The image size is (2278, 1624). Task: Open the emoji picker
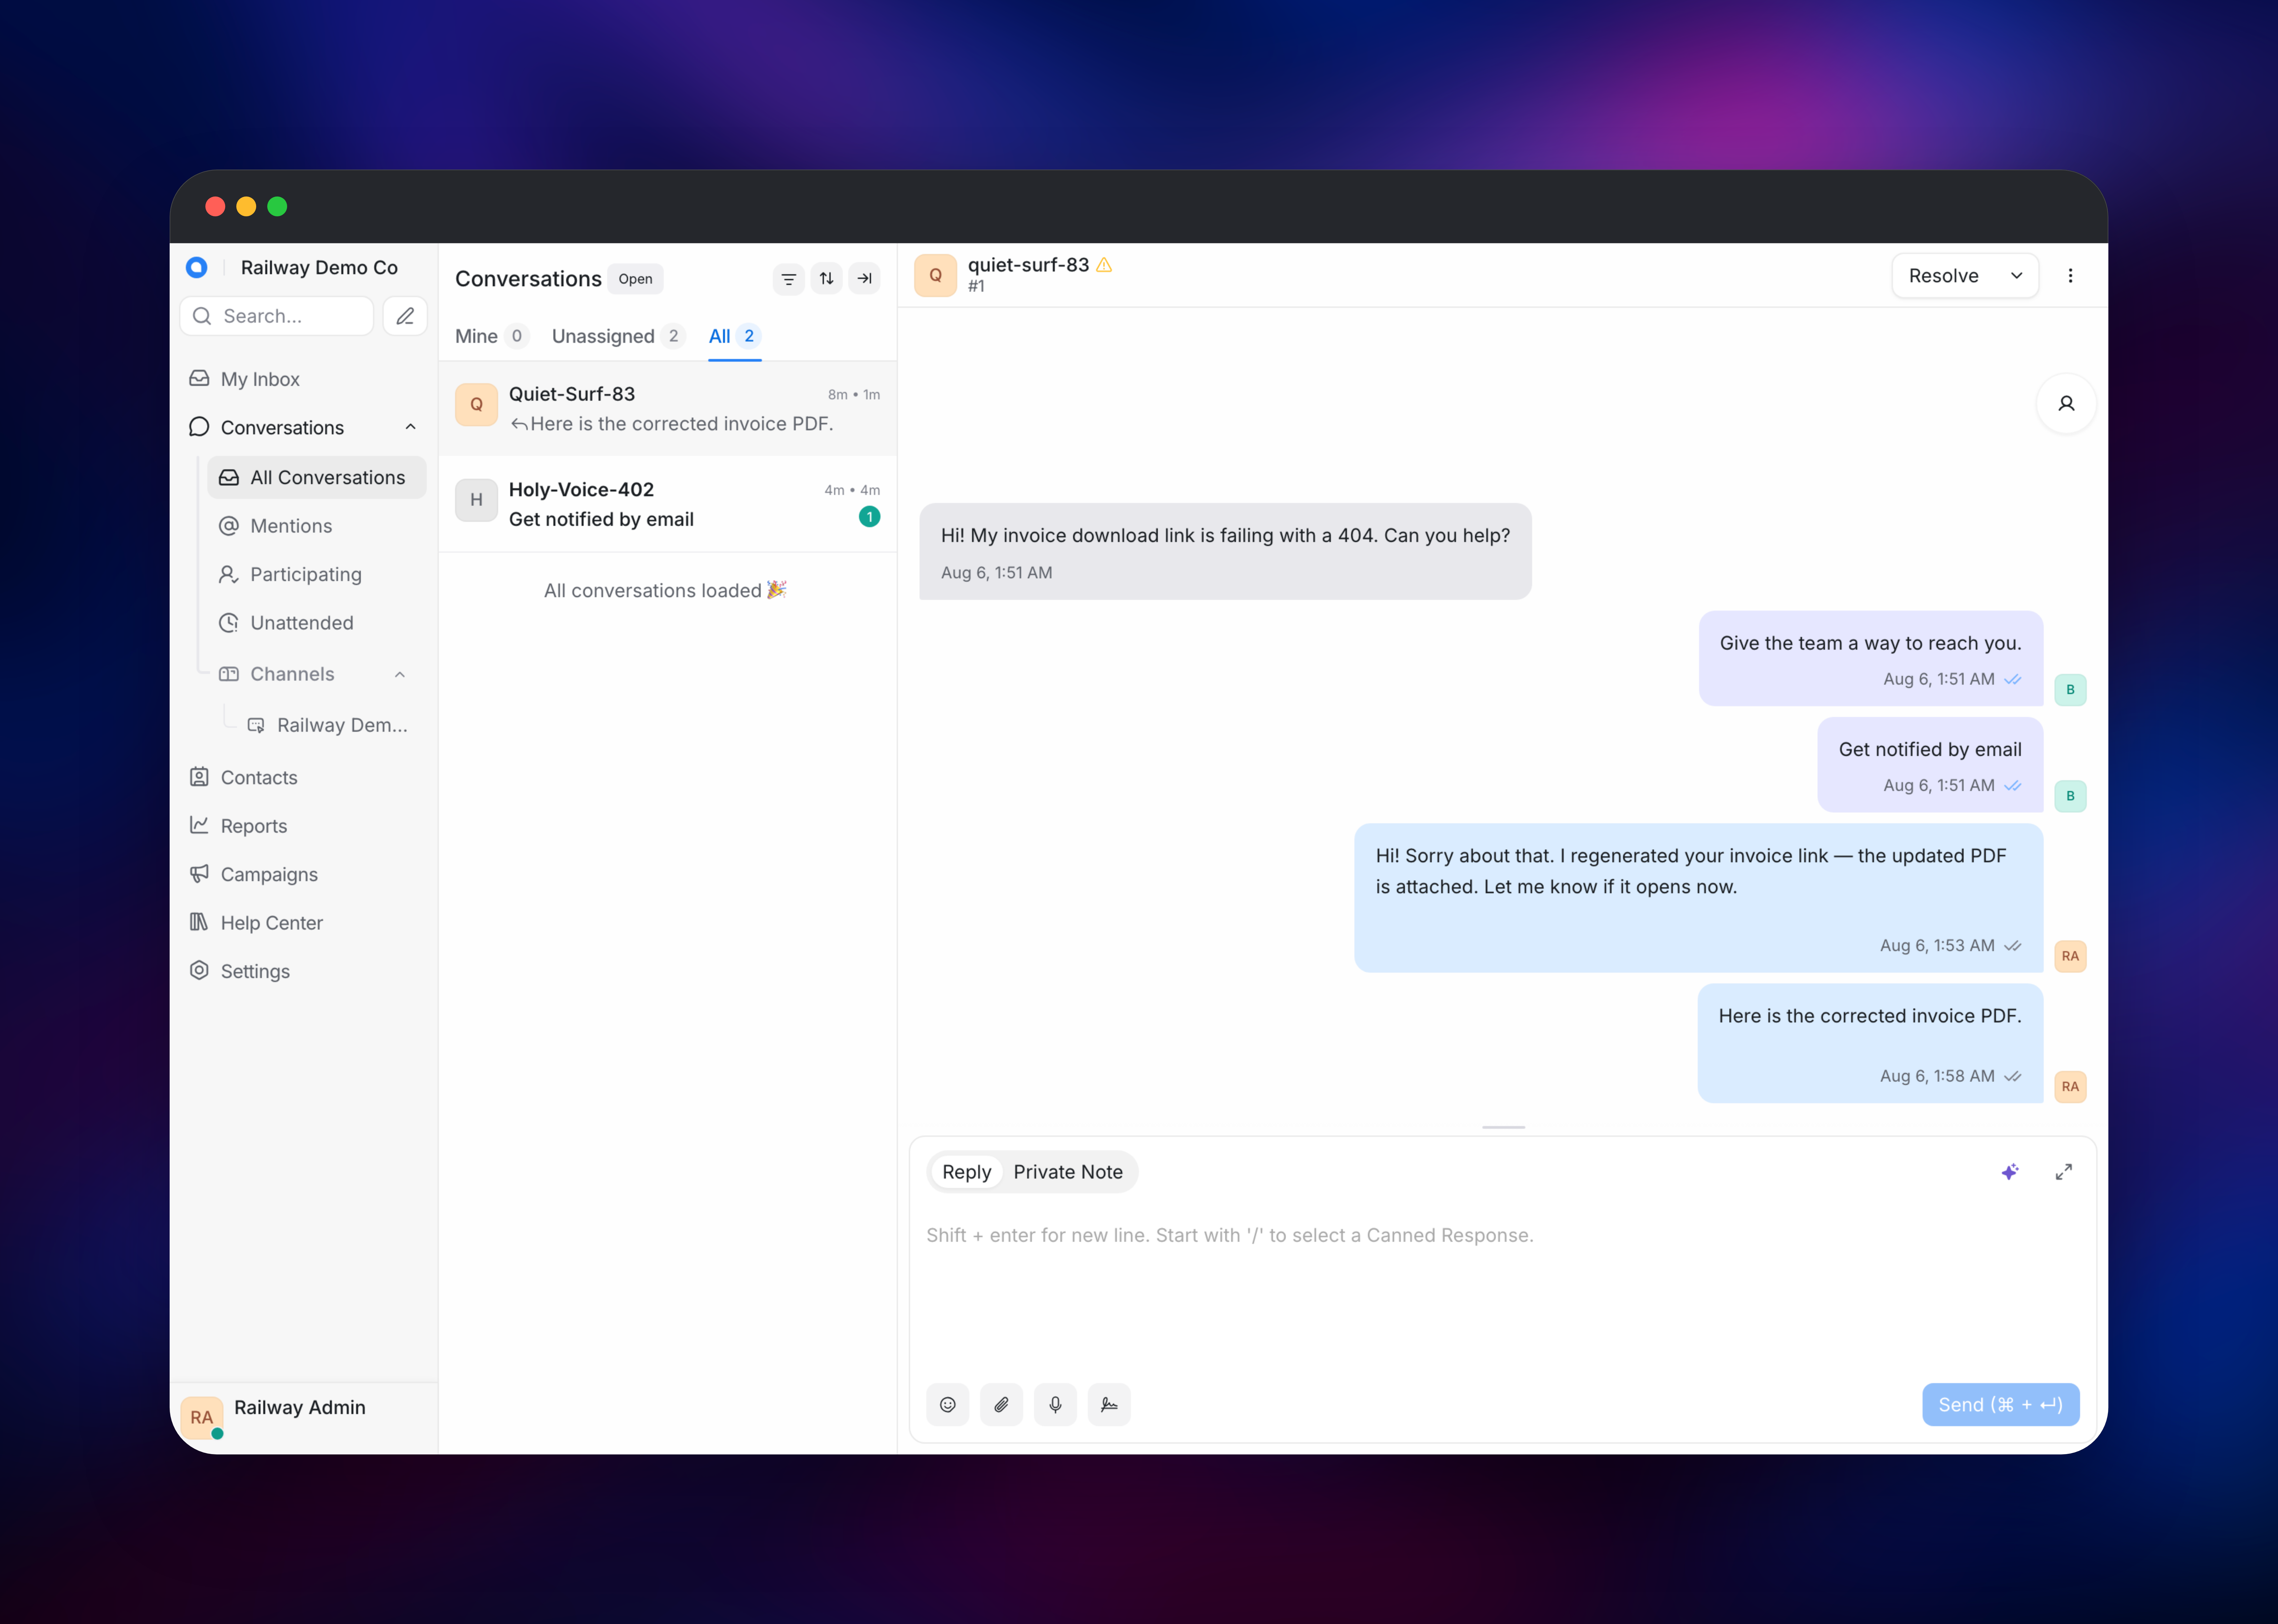pos(947,1405)
